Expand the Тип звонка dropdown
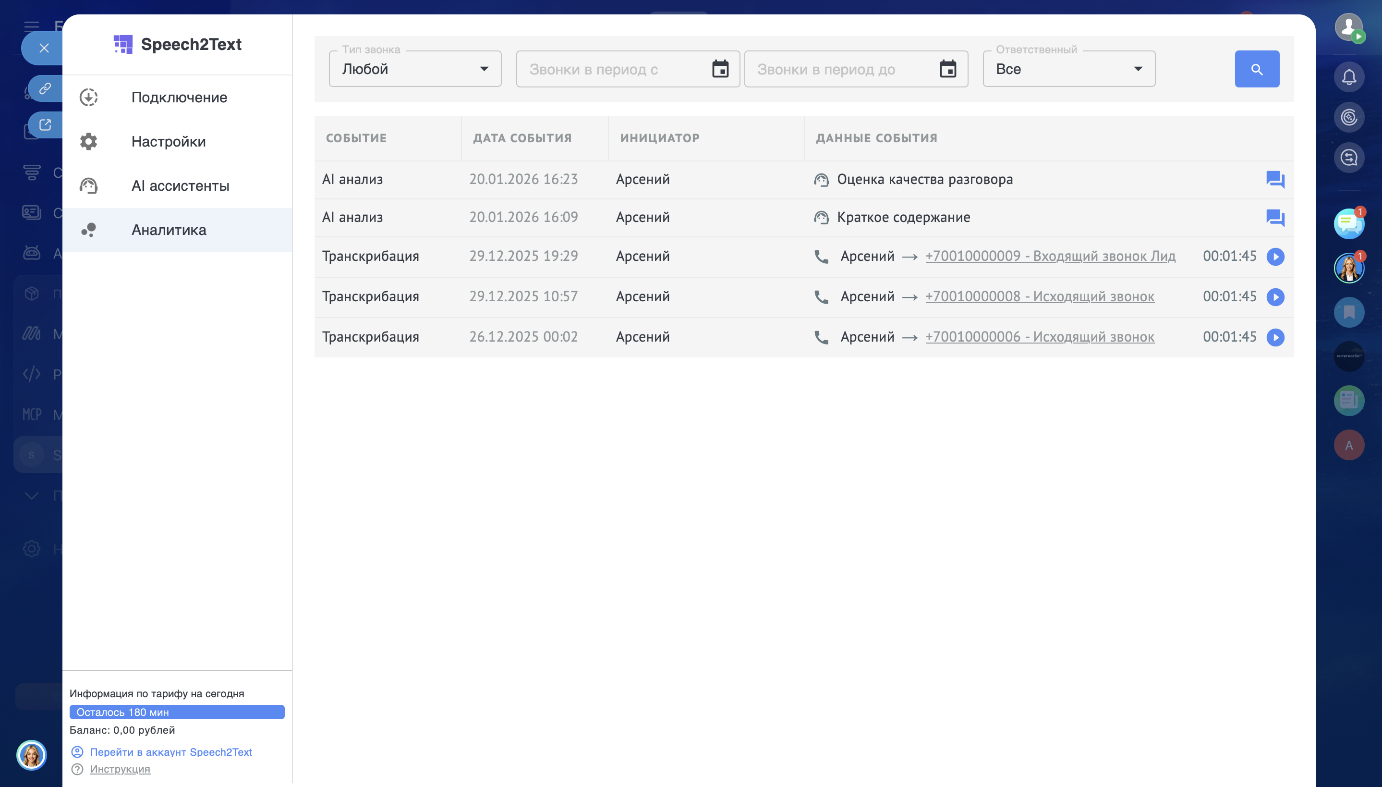 pos(415,69)
